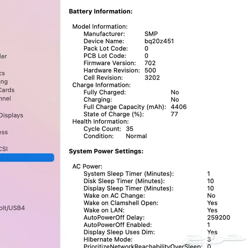Select the Firmware Version value '702'
The image size is (248, 248).
tap(150, 63)
